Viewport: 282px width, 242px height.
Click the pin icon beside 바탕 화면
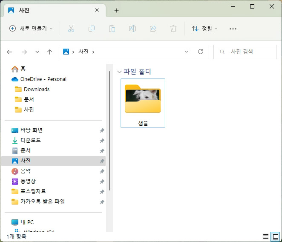click(x=102, y=130)
